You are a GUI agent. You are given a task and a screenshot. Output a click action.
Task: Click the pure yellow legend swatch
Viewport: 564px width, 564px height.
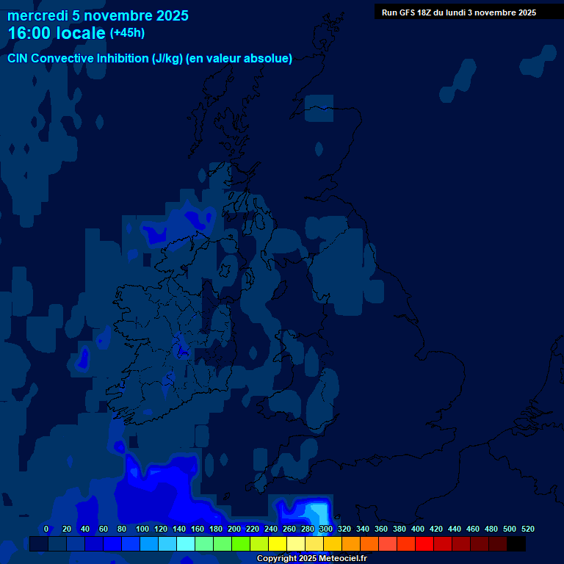tap(278, 544)
